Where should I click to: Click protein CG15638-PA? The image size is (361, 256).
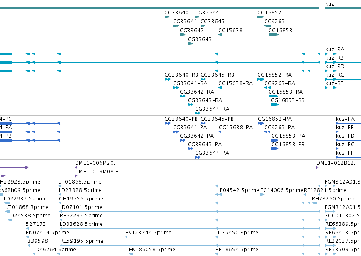point(236,128)
